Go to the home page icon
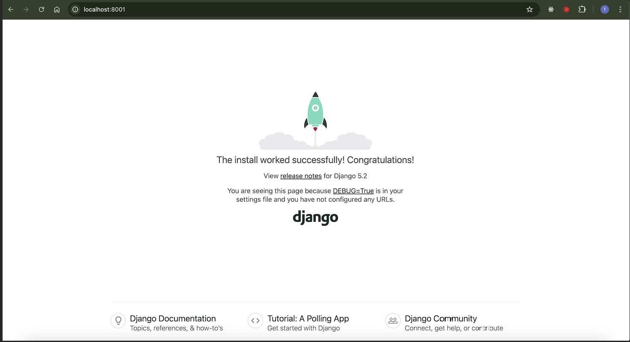The height and width of the screenshot is (342, 630). point(57,9)
